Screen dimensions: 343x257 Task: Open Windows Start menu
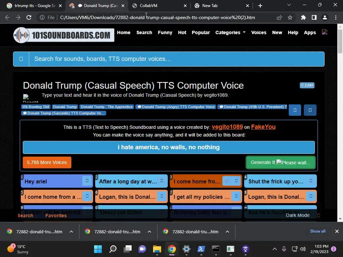[x=98, y=249]
